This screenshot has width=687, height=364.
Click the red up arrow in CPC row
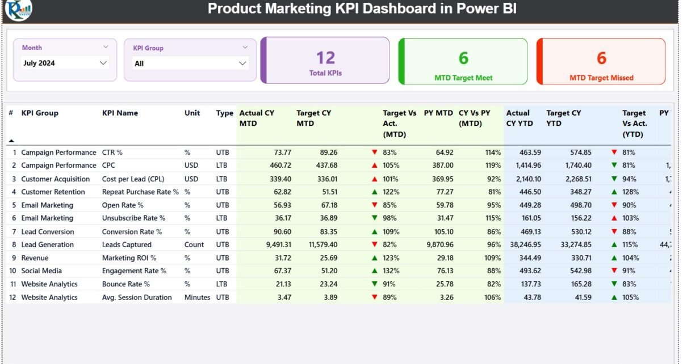point(374,166)
